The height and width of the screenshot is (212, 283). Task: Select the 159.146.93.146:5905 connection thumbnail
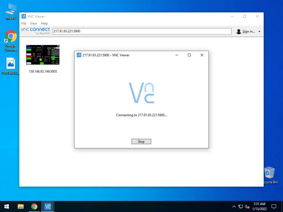pyautogui.click(x=43, y=55)
